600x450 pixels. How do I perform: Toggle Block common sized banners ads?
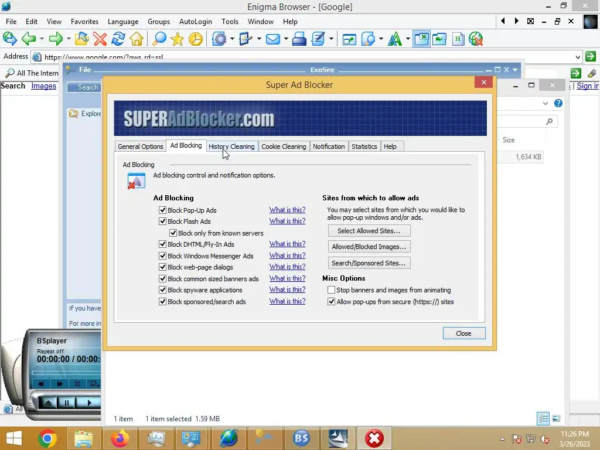pos(162,278)
